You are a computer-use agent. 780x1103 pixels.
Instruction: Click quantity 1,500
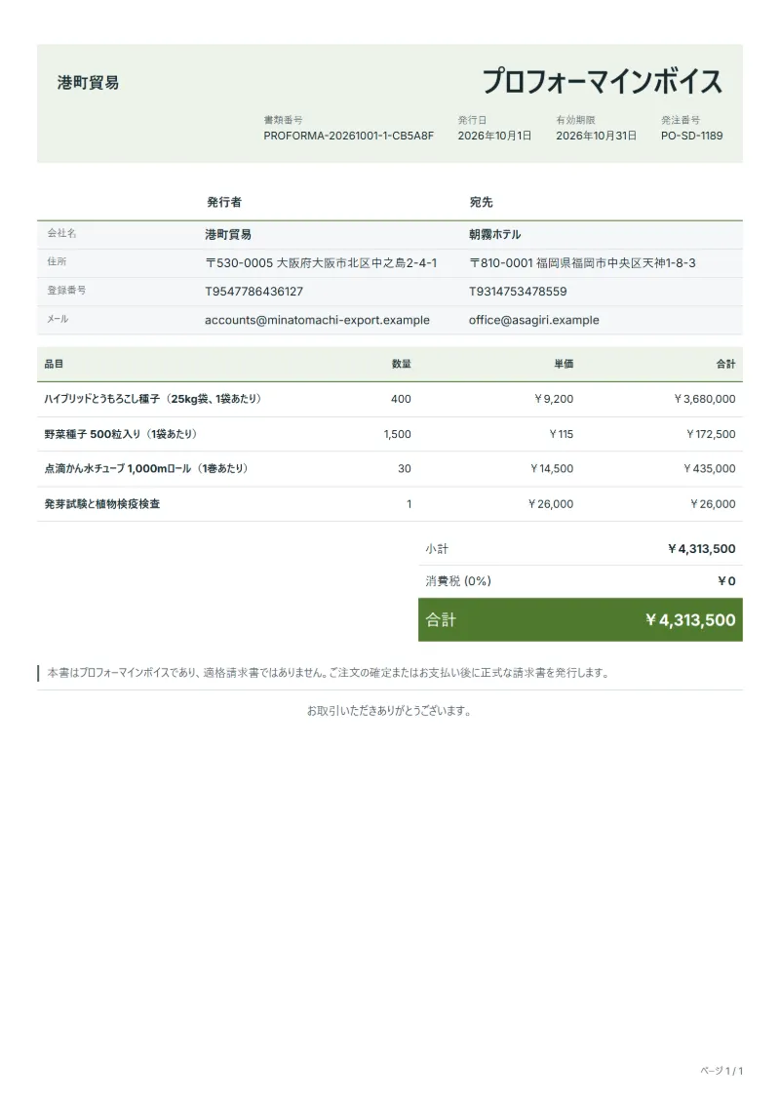click(398, 435)
